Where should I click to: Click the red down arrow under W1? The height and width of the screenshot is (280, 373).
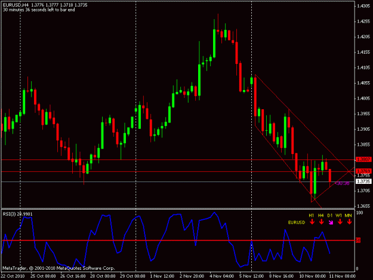(x=340, y=222)
